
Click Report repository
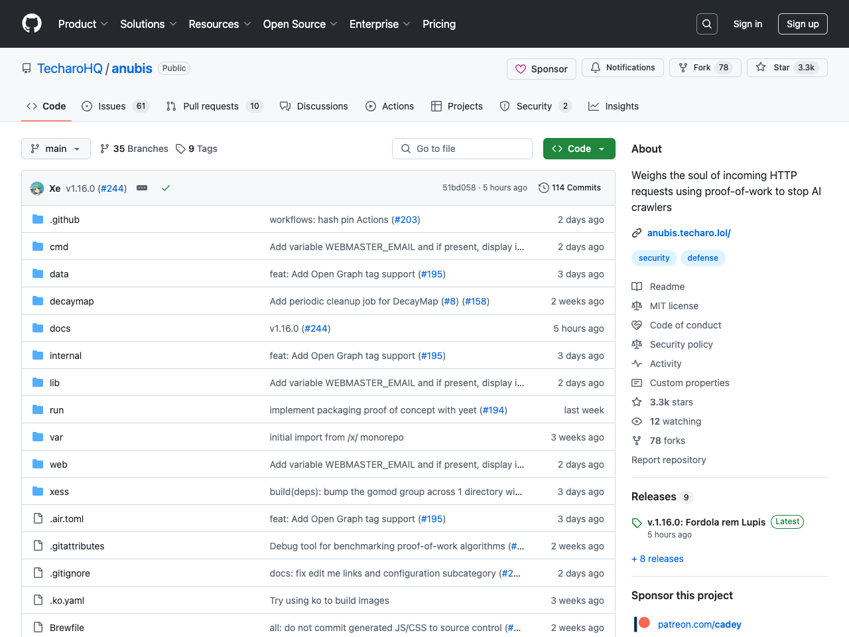click(669, 460)
